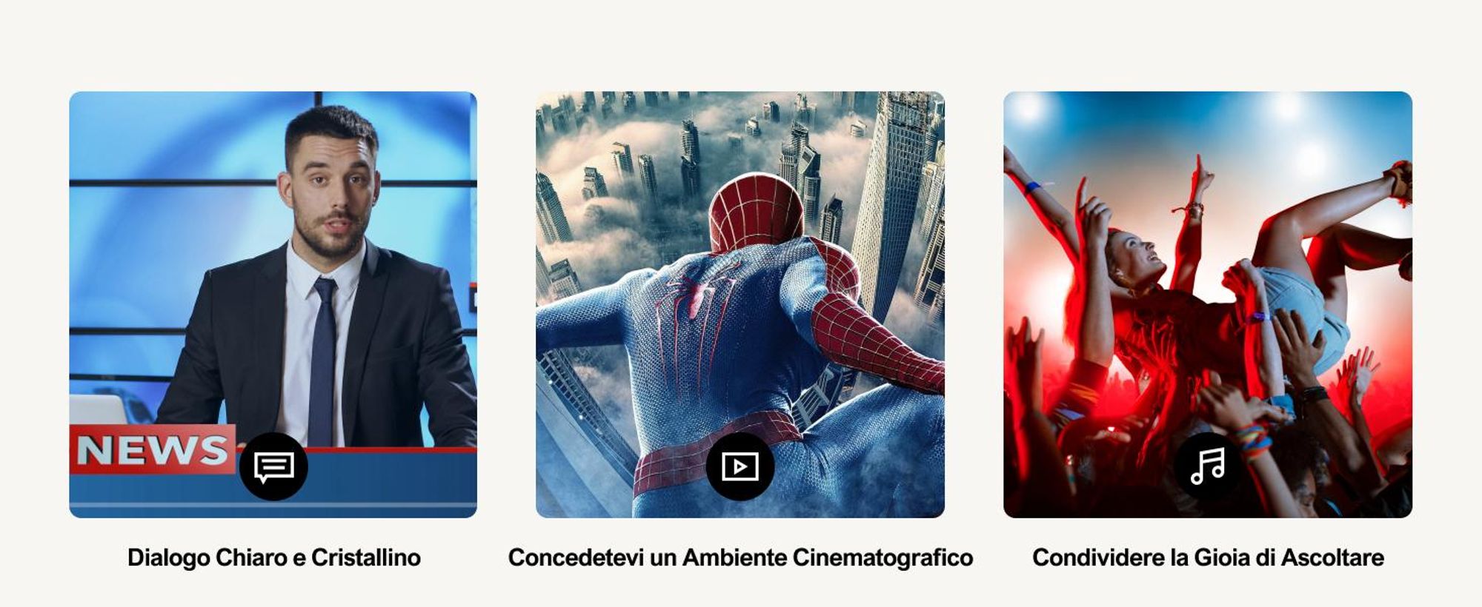This screenshot has height=607, width=1482.
Task: Select the 'Concedetevi un Ambiente Cinematografico' caption
Action: (x=740, y=557)
